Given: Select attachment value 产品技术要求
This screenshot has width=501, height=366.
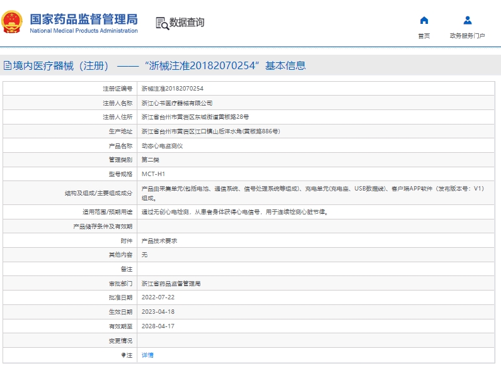Looking at the screenshot, I should click(159, 241).
